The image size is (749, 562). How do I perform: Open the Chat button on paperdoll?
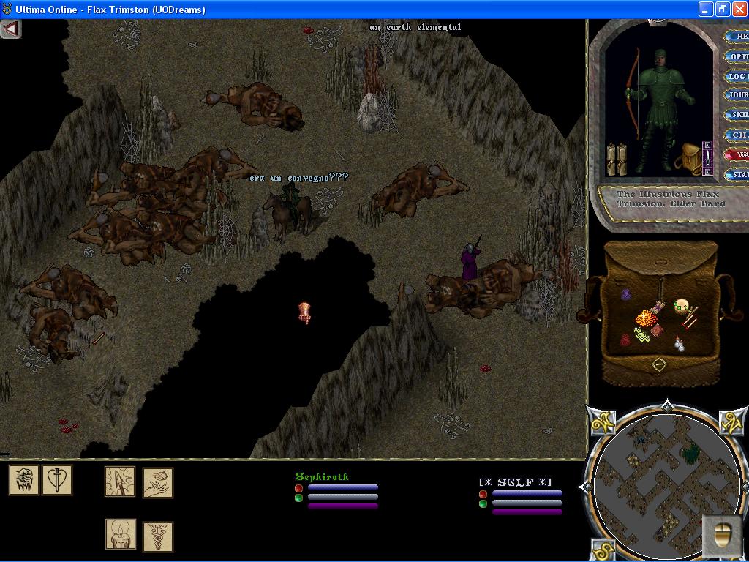tap(737, 135)
